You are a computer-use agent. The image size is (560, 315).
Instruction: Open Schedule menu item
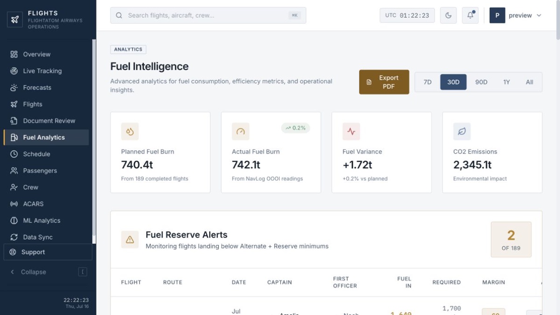46,154
